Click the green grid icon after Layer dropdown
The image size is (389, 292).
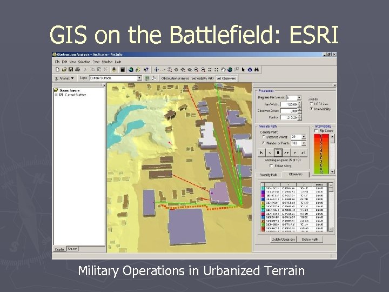pos(147,78)
